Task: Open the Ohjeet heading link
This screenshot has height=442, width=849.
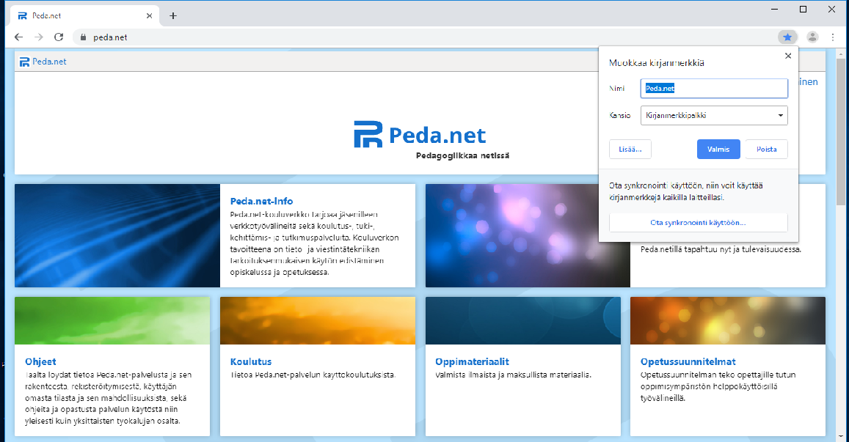Action: click(39, 361)
